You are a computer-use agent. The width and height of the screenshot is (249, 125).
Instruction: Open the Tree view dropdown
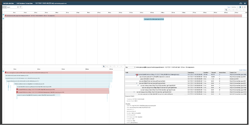(x=130, y=67)
